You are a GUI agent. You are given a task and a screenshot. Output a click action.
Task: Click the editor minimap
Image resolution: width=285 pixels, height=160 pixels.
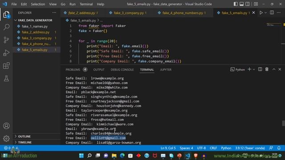click(x=274, y=25)
